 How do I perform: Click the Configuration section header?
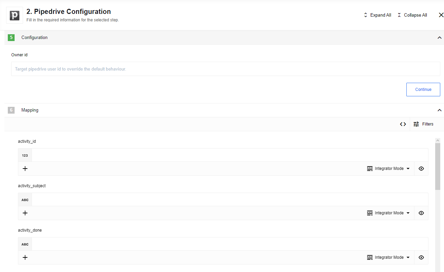(x=224, y=38)
